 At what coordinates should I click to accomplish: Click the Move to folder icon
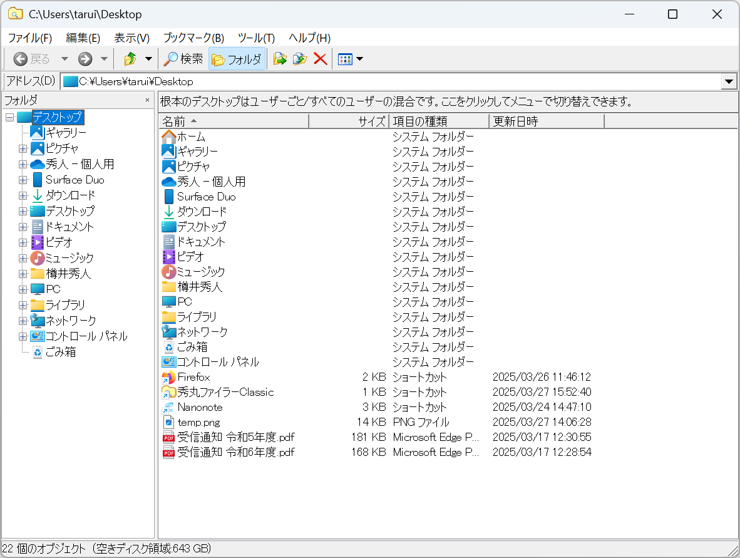279,59
